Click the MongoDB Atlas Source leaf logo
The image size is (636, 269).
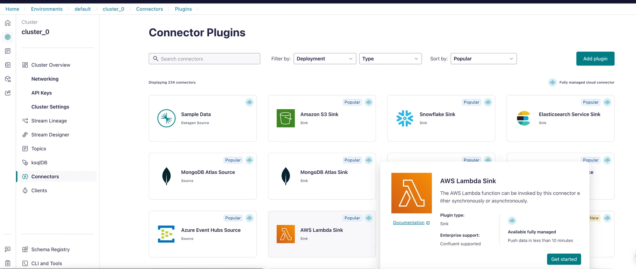[166, 176]
